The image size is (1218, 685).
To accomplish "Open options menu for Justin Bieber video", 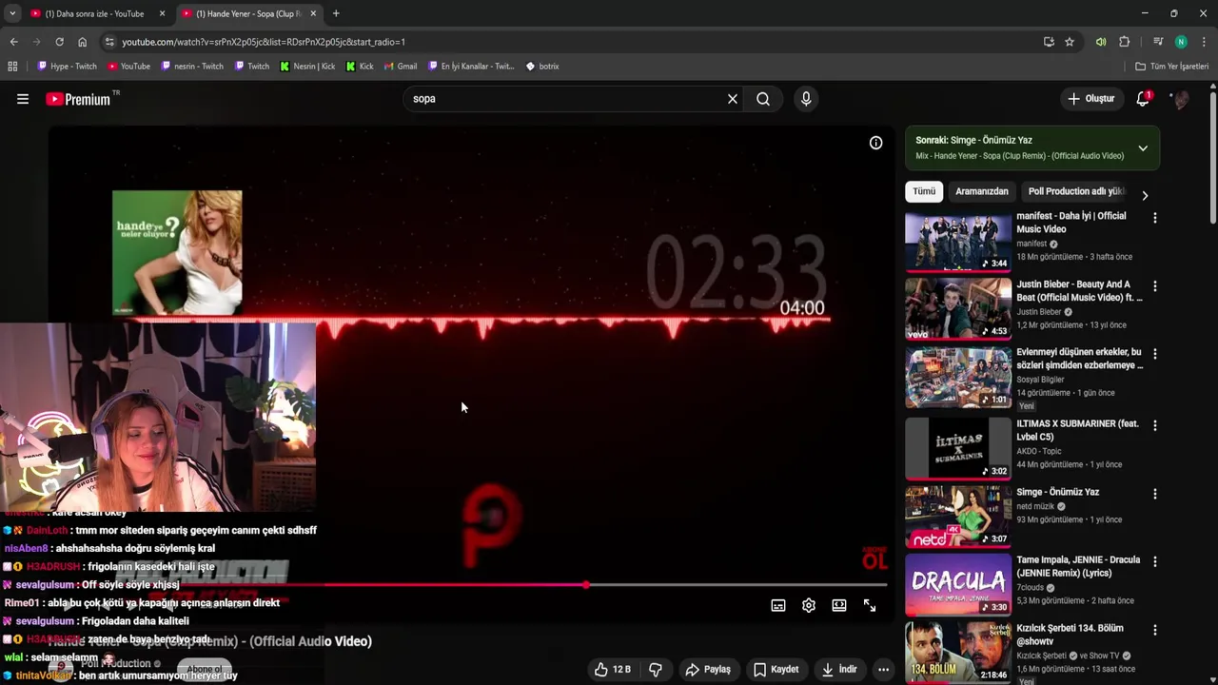I will pos(1155,286).
